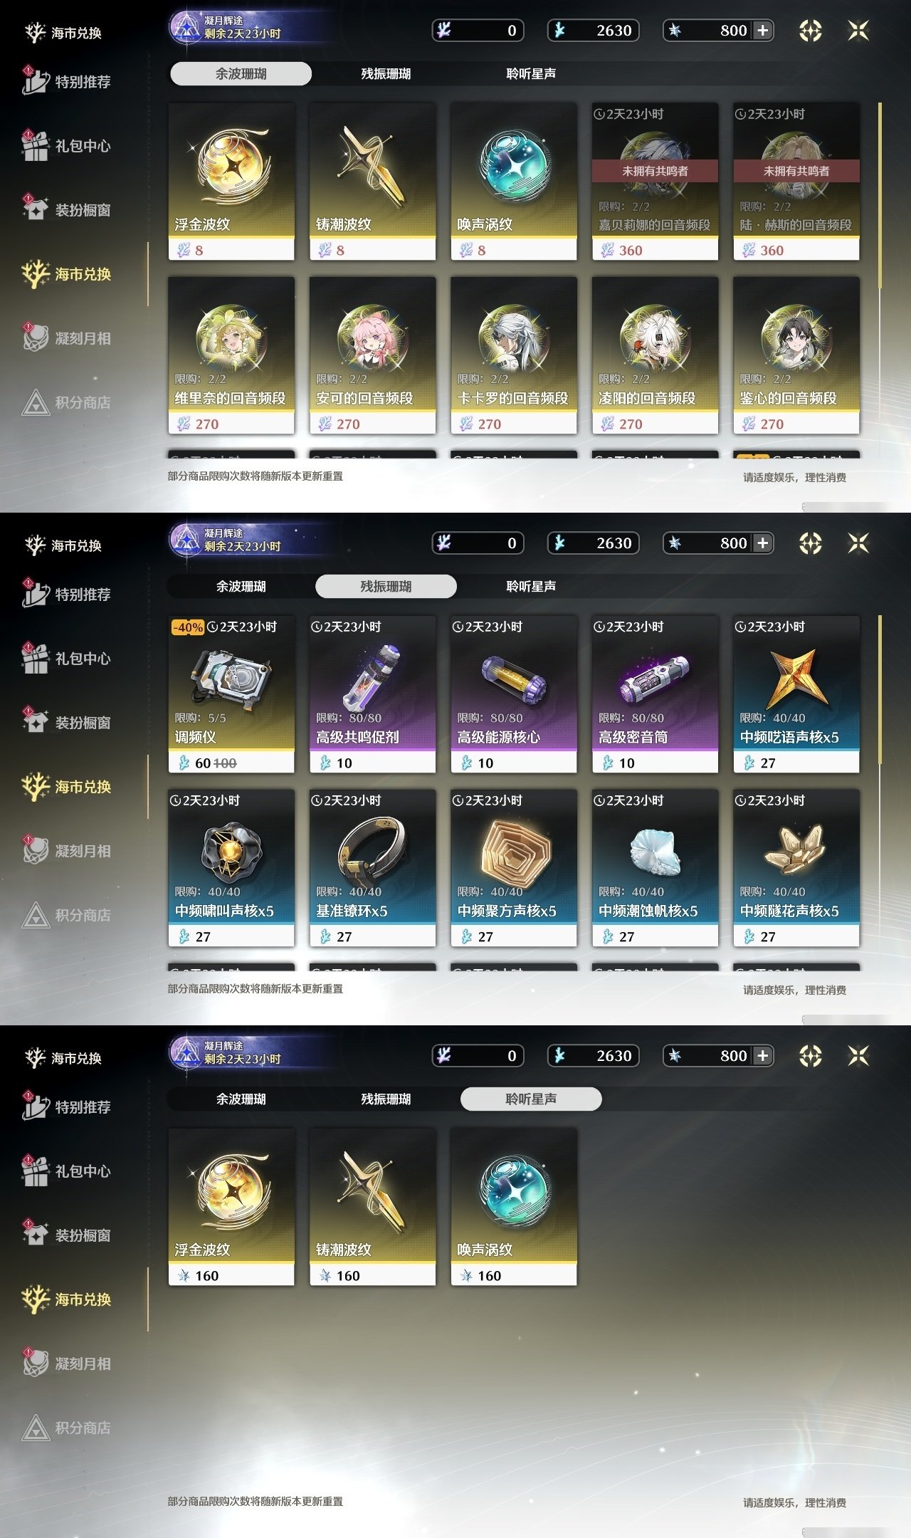The image size is (911, 1538).
Task: Choose the 基准镣环x5 ring item
Action: coord(372,868)
